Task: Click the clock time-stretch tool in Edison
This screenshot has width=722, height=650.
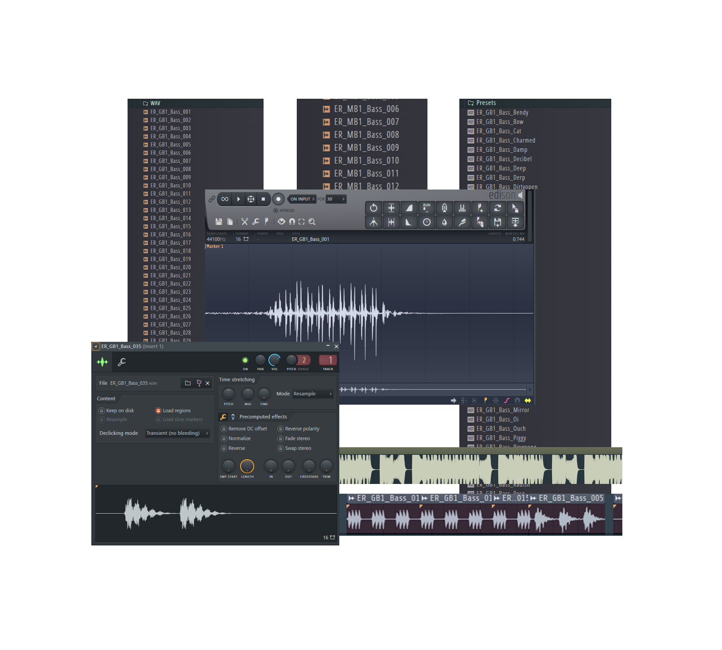Action: coord(427,222)
